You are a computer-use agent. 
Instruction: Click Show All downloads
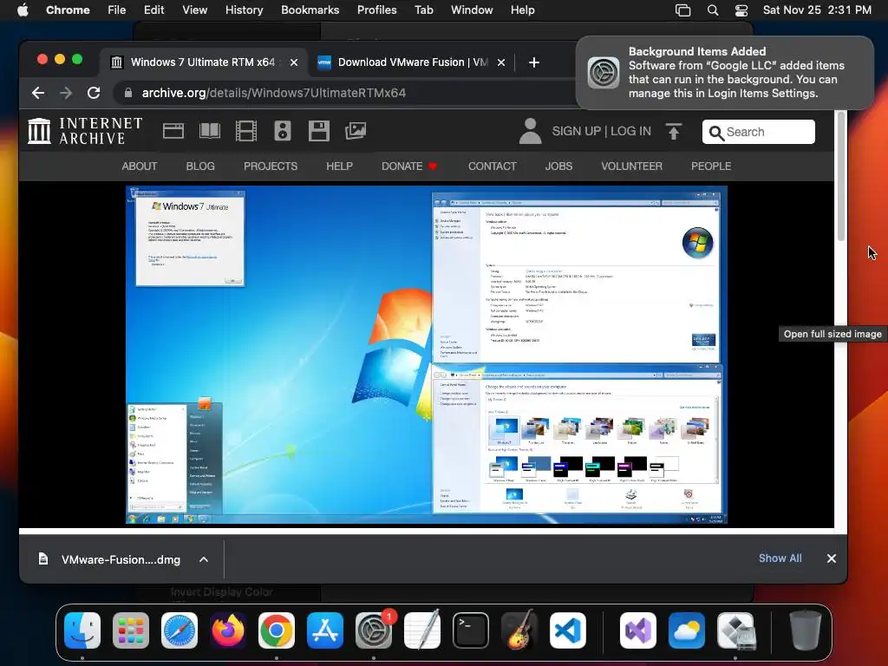tap(780, 558)
